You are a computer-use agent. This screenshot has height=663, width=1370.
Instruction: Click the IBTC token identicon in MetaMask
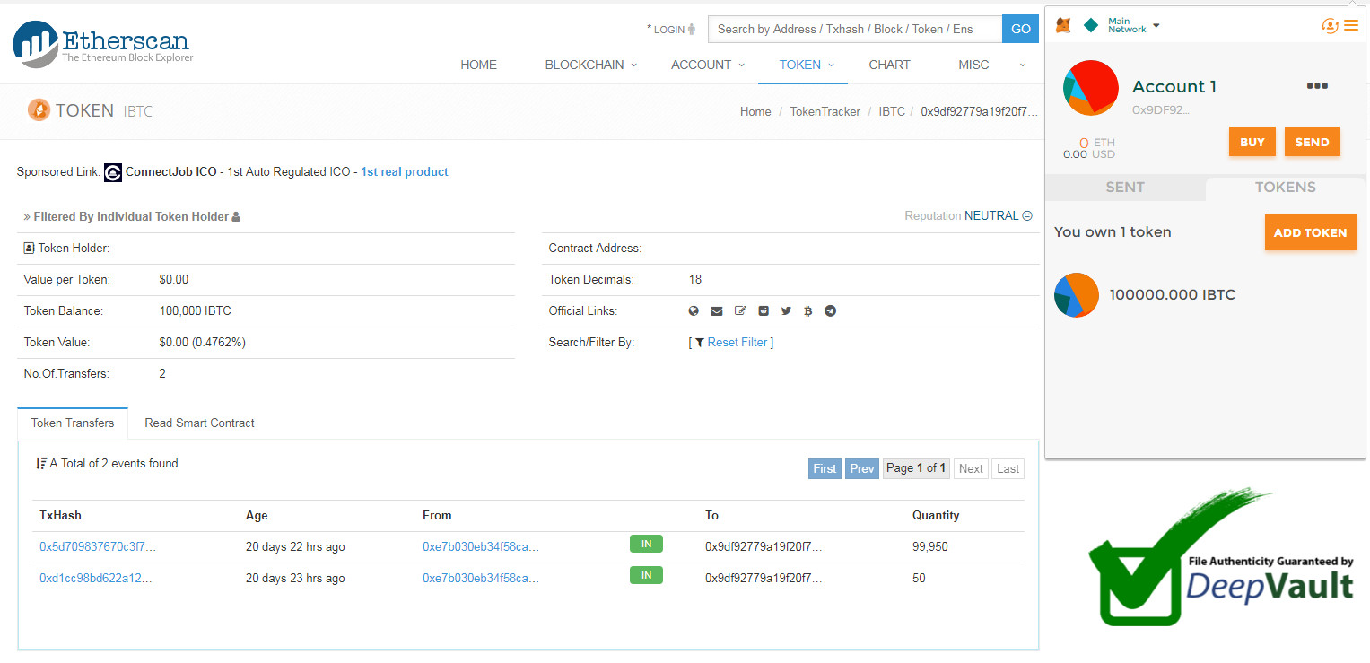click(1077, 295)
